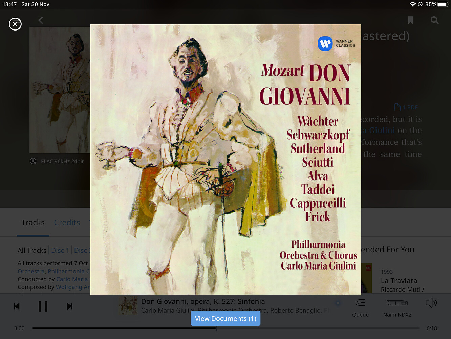The image size is (451, 339).
Task: Pause the current playback
Action: (43, 306)
